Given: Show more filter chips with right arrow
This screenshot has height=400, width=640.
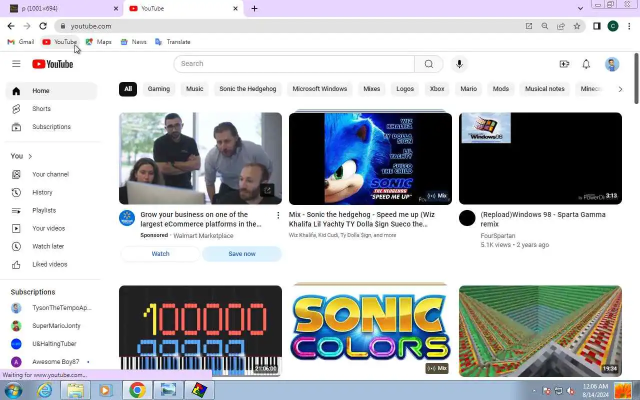Looking at the screenshot, I should click(x=620, y=89).
